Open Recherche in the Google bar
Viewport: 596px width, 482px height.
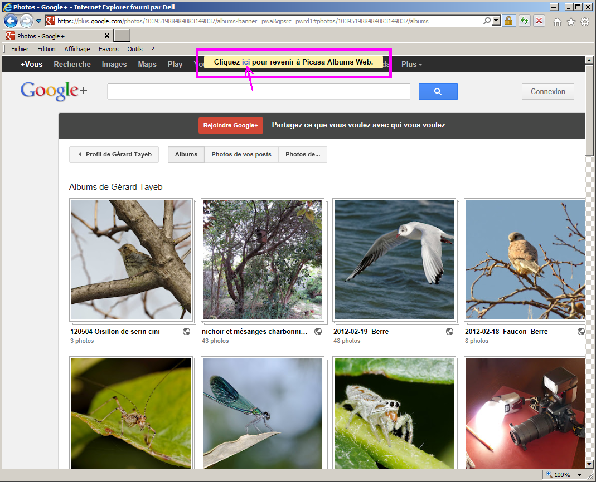(72, 64)
